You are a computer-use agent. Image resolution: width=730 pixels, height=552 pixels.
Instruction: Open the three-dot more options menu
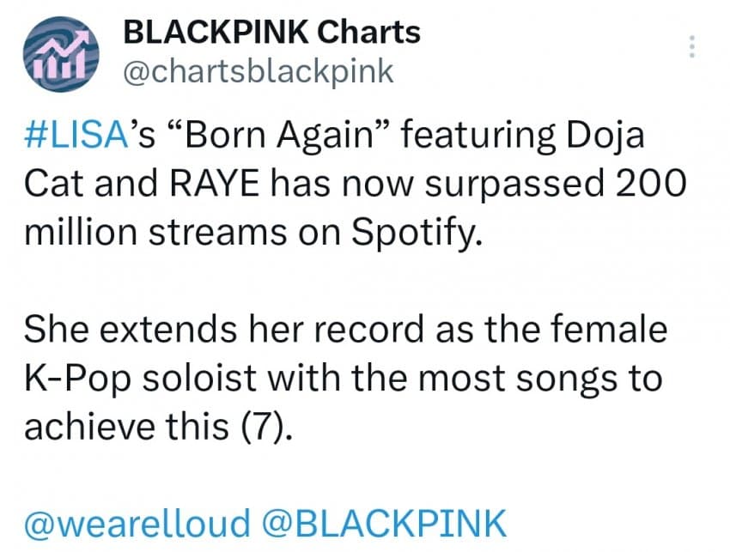692,46
